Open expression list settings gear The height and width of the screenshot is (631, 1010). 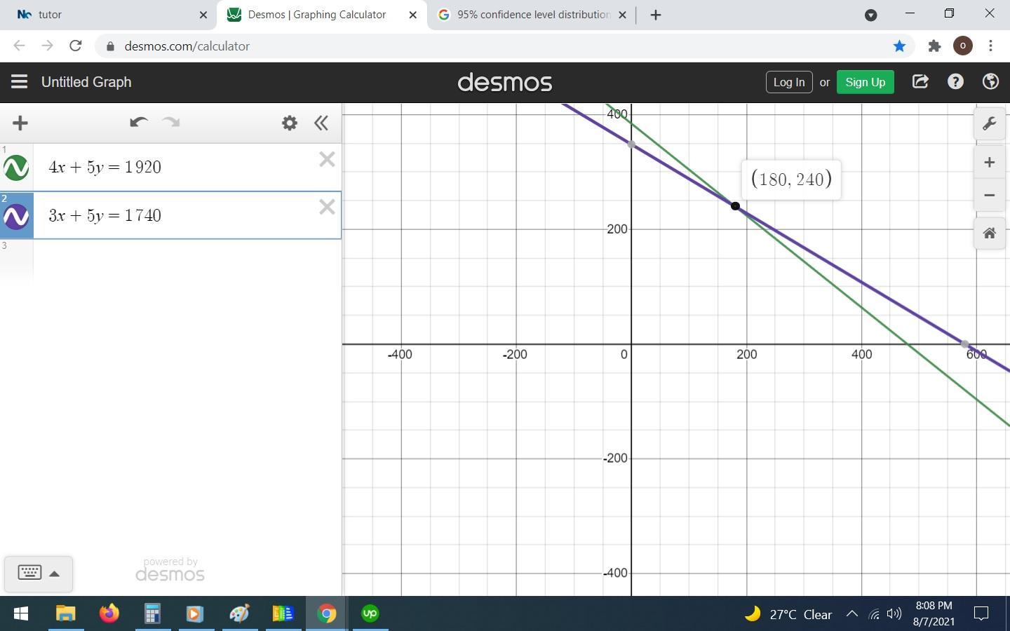290,123
